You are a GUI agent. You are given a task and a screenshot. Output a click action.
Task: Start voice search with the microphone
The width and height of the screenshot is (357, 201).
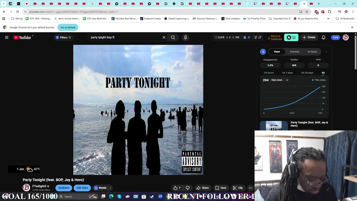click(185, 37)
